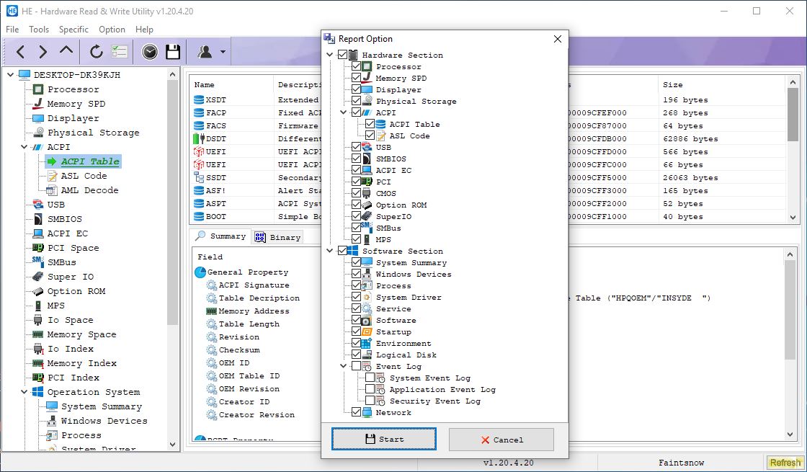Switch to the Binary tab
Image resolution: width=807 pixels, height=472 pixels.
[x=277, y=237]
